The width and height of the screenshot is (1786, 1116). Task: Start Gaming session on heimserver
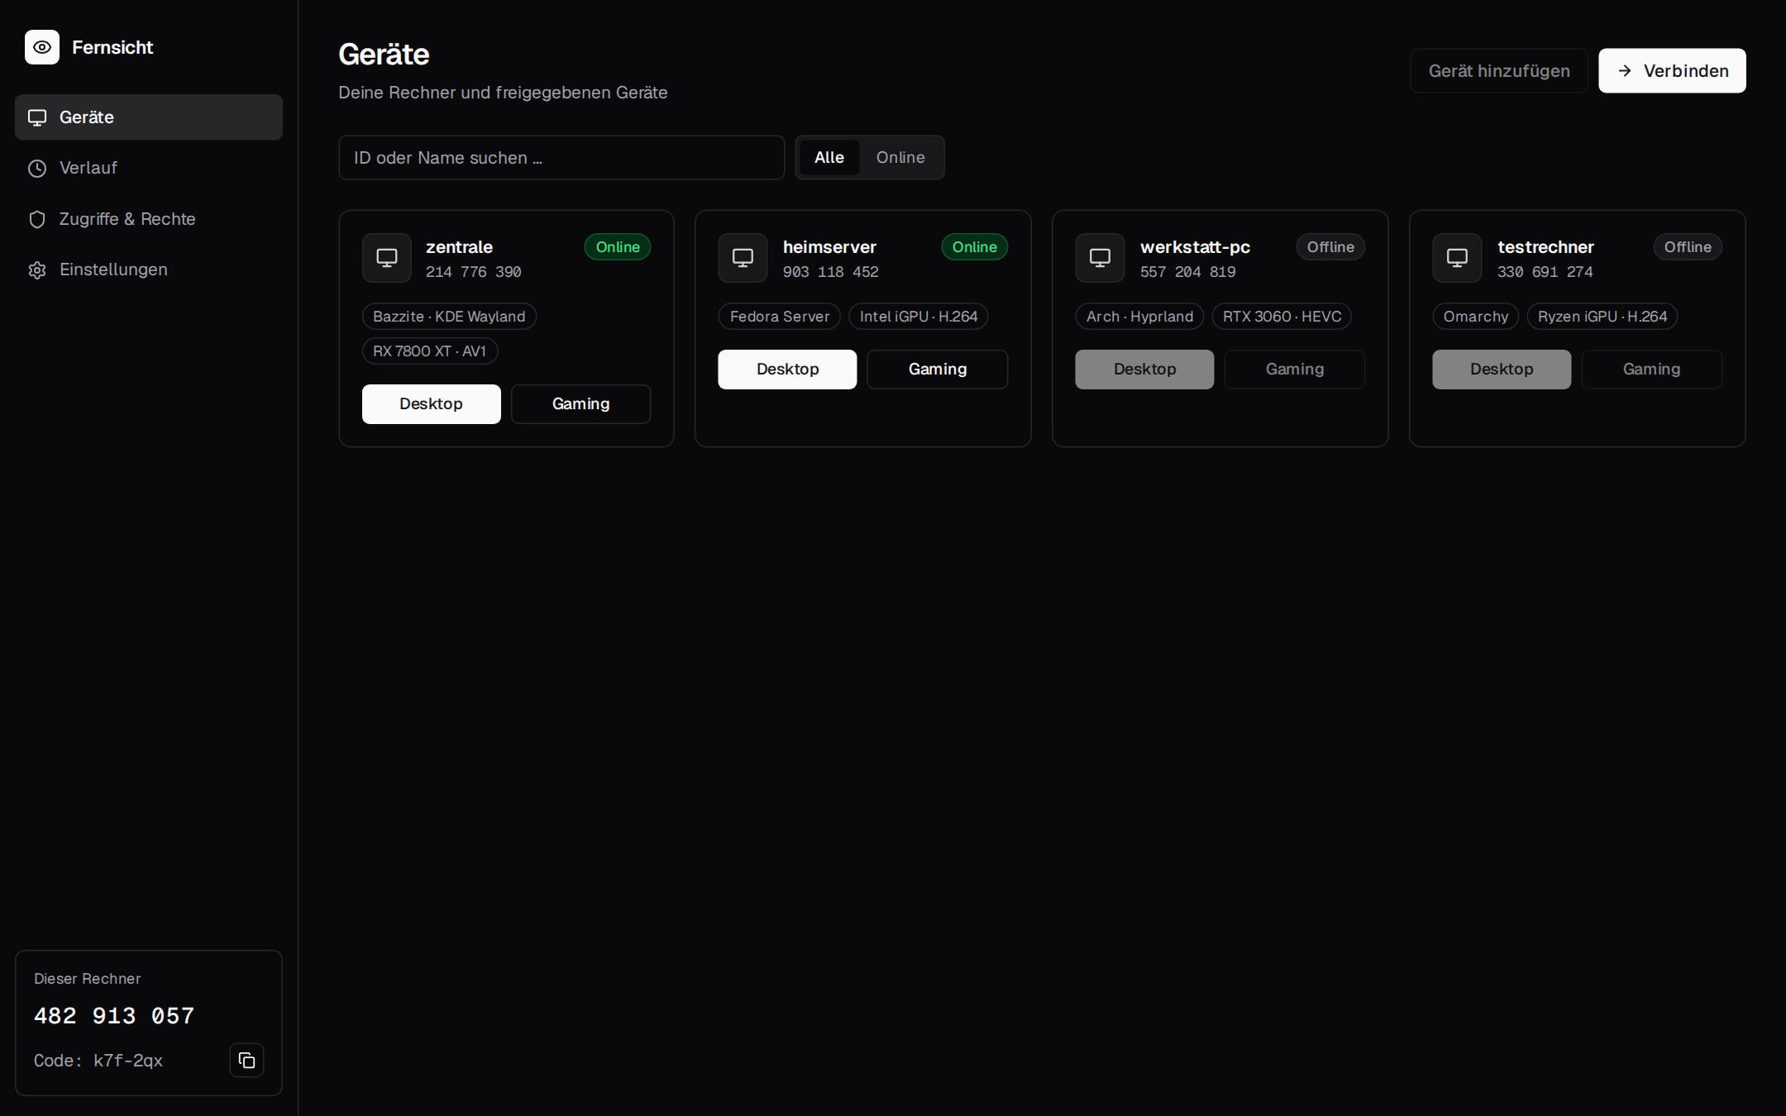(938, 370)
